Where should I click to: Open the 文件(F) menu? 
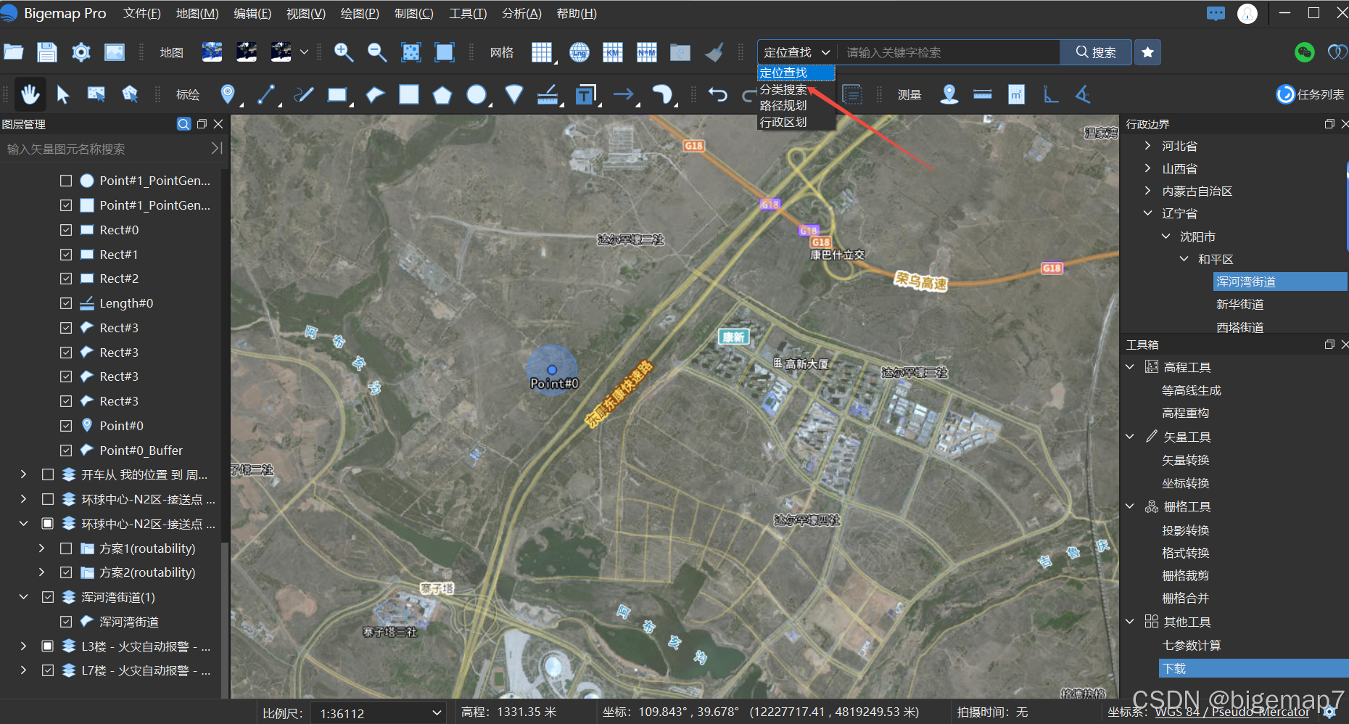[x=142, y=14]
